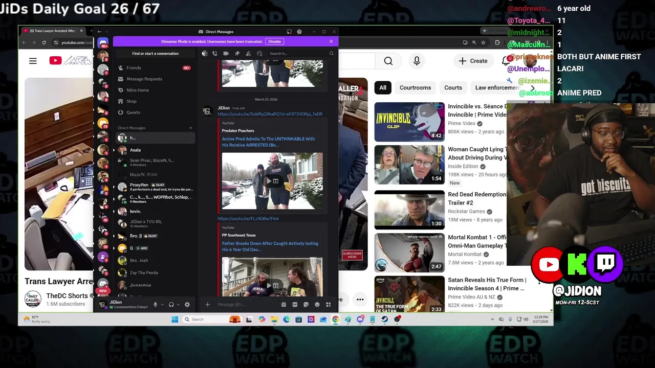Viewport: 655px width, 368px height.
Task: Open JiDion x TVU IRL group chat
Action: 155,224
